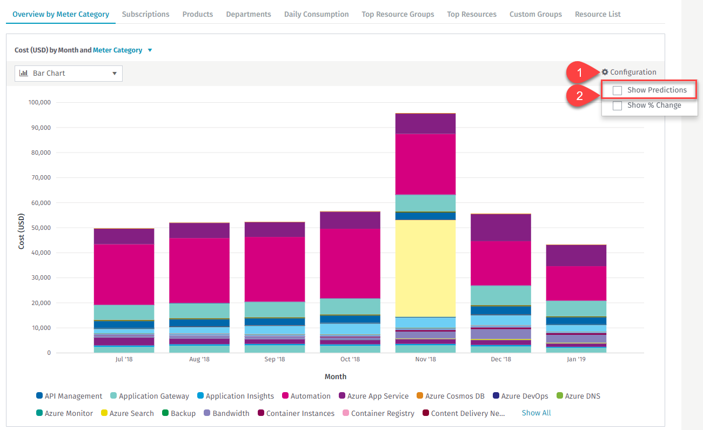Go to the Resource List tab
This screenshot has width=703, height=430.
point(598,14)
